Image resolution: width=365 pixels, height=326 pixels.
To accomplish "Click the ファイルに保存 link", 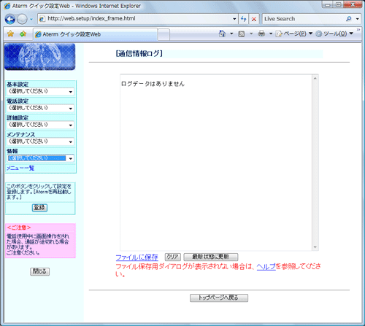I will click(137, 257).
